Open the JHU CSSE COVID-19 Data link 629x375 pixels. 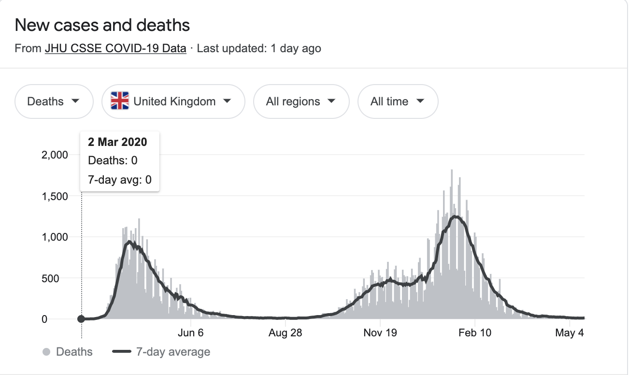[x=115, y=48]
